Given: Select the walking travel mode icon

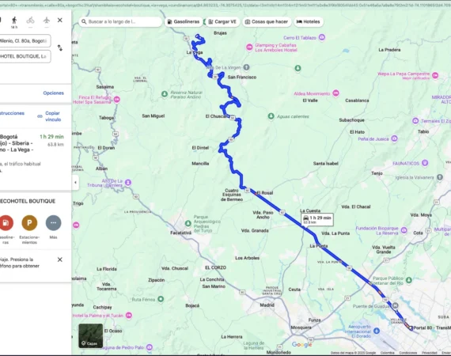Looking at the screenshot, I should click(x=14, y=21).
